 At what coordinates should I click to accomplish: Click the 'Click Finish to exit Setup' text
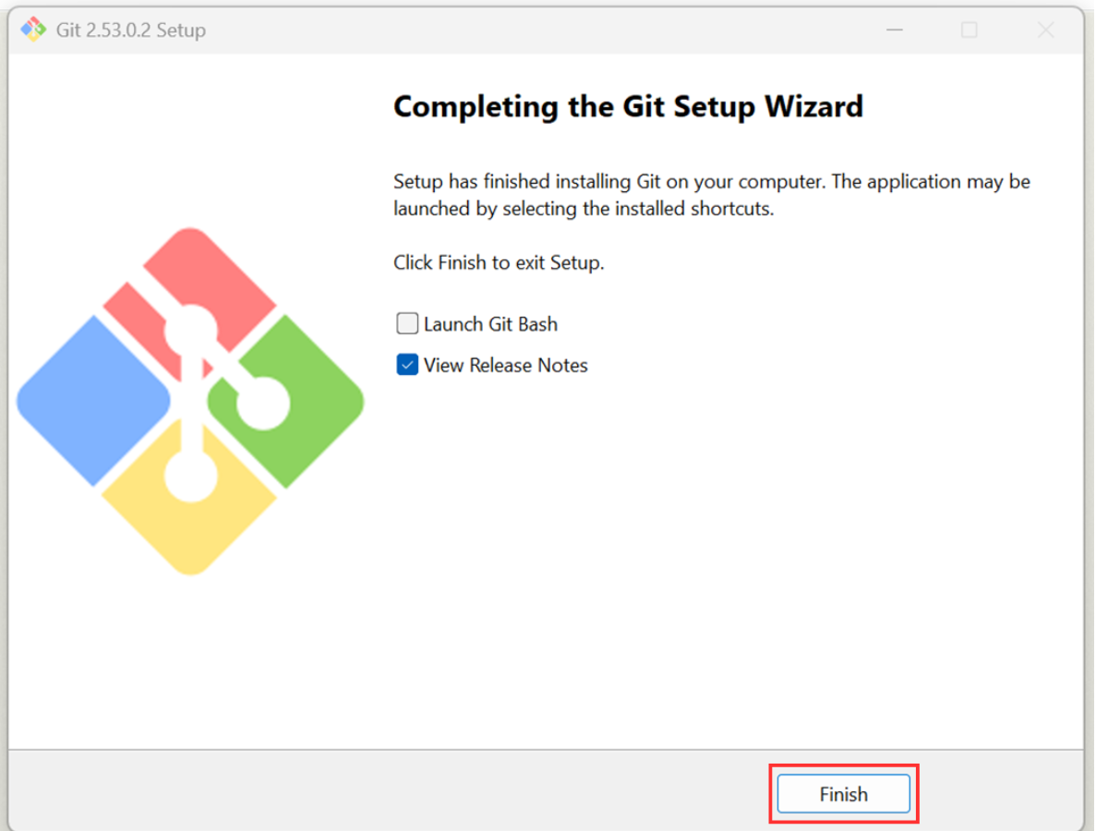(x=499, y=262)
